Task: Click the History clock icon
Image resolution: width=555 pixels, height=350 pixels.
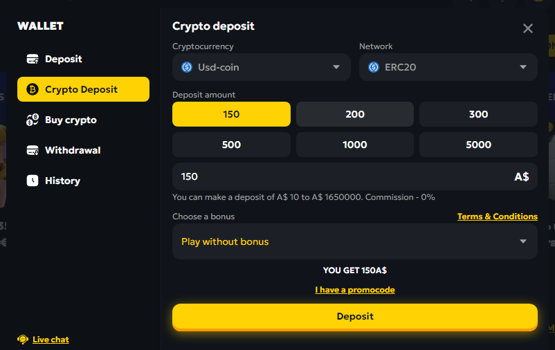Action: pyautogui.click(x=33, y=181)
